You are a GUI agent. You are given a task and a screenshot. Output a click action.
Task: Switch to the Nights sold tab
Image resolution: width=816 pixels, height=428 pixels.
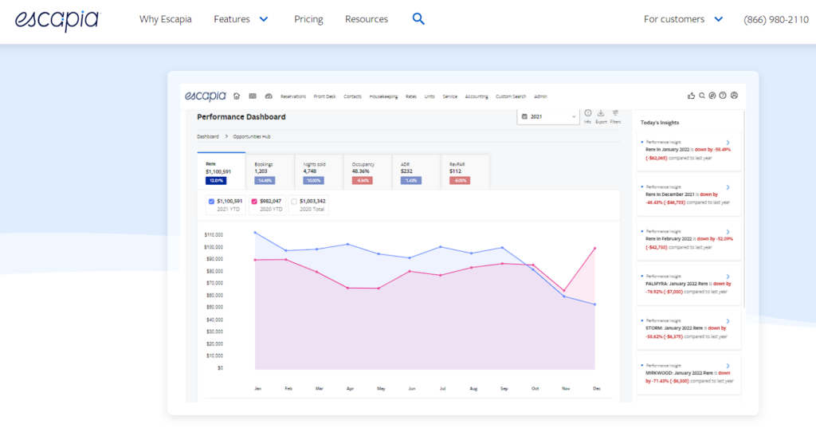319,172
